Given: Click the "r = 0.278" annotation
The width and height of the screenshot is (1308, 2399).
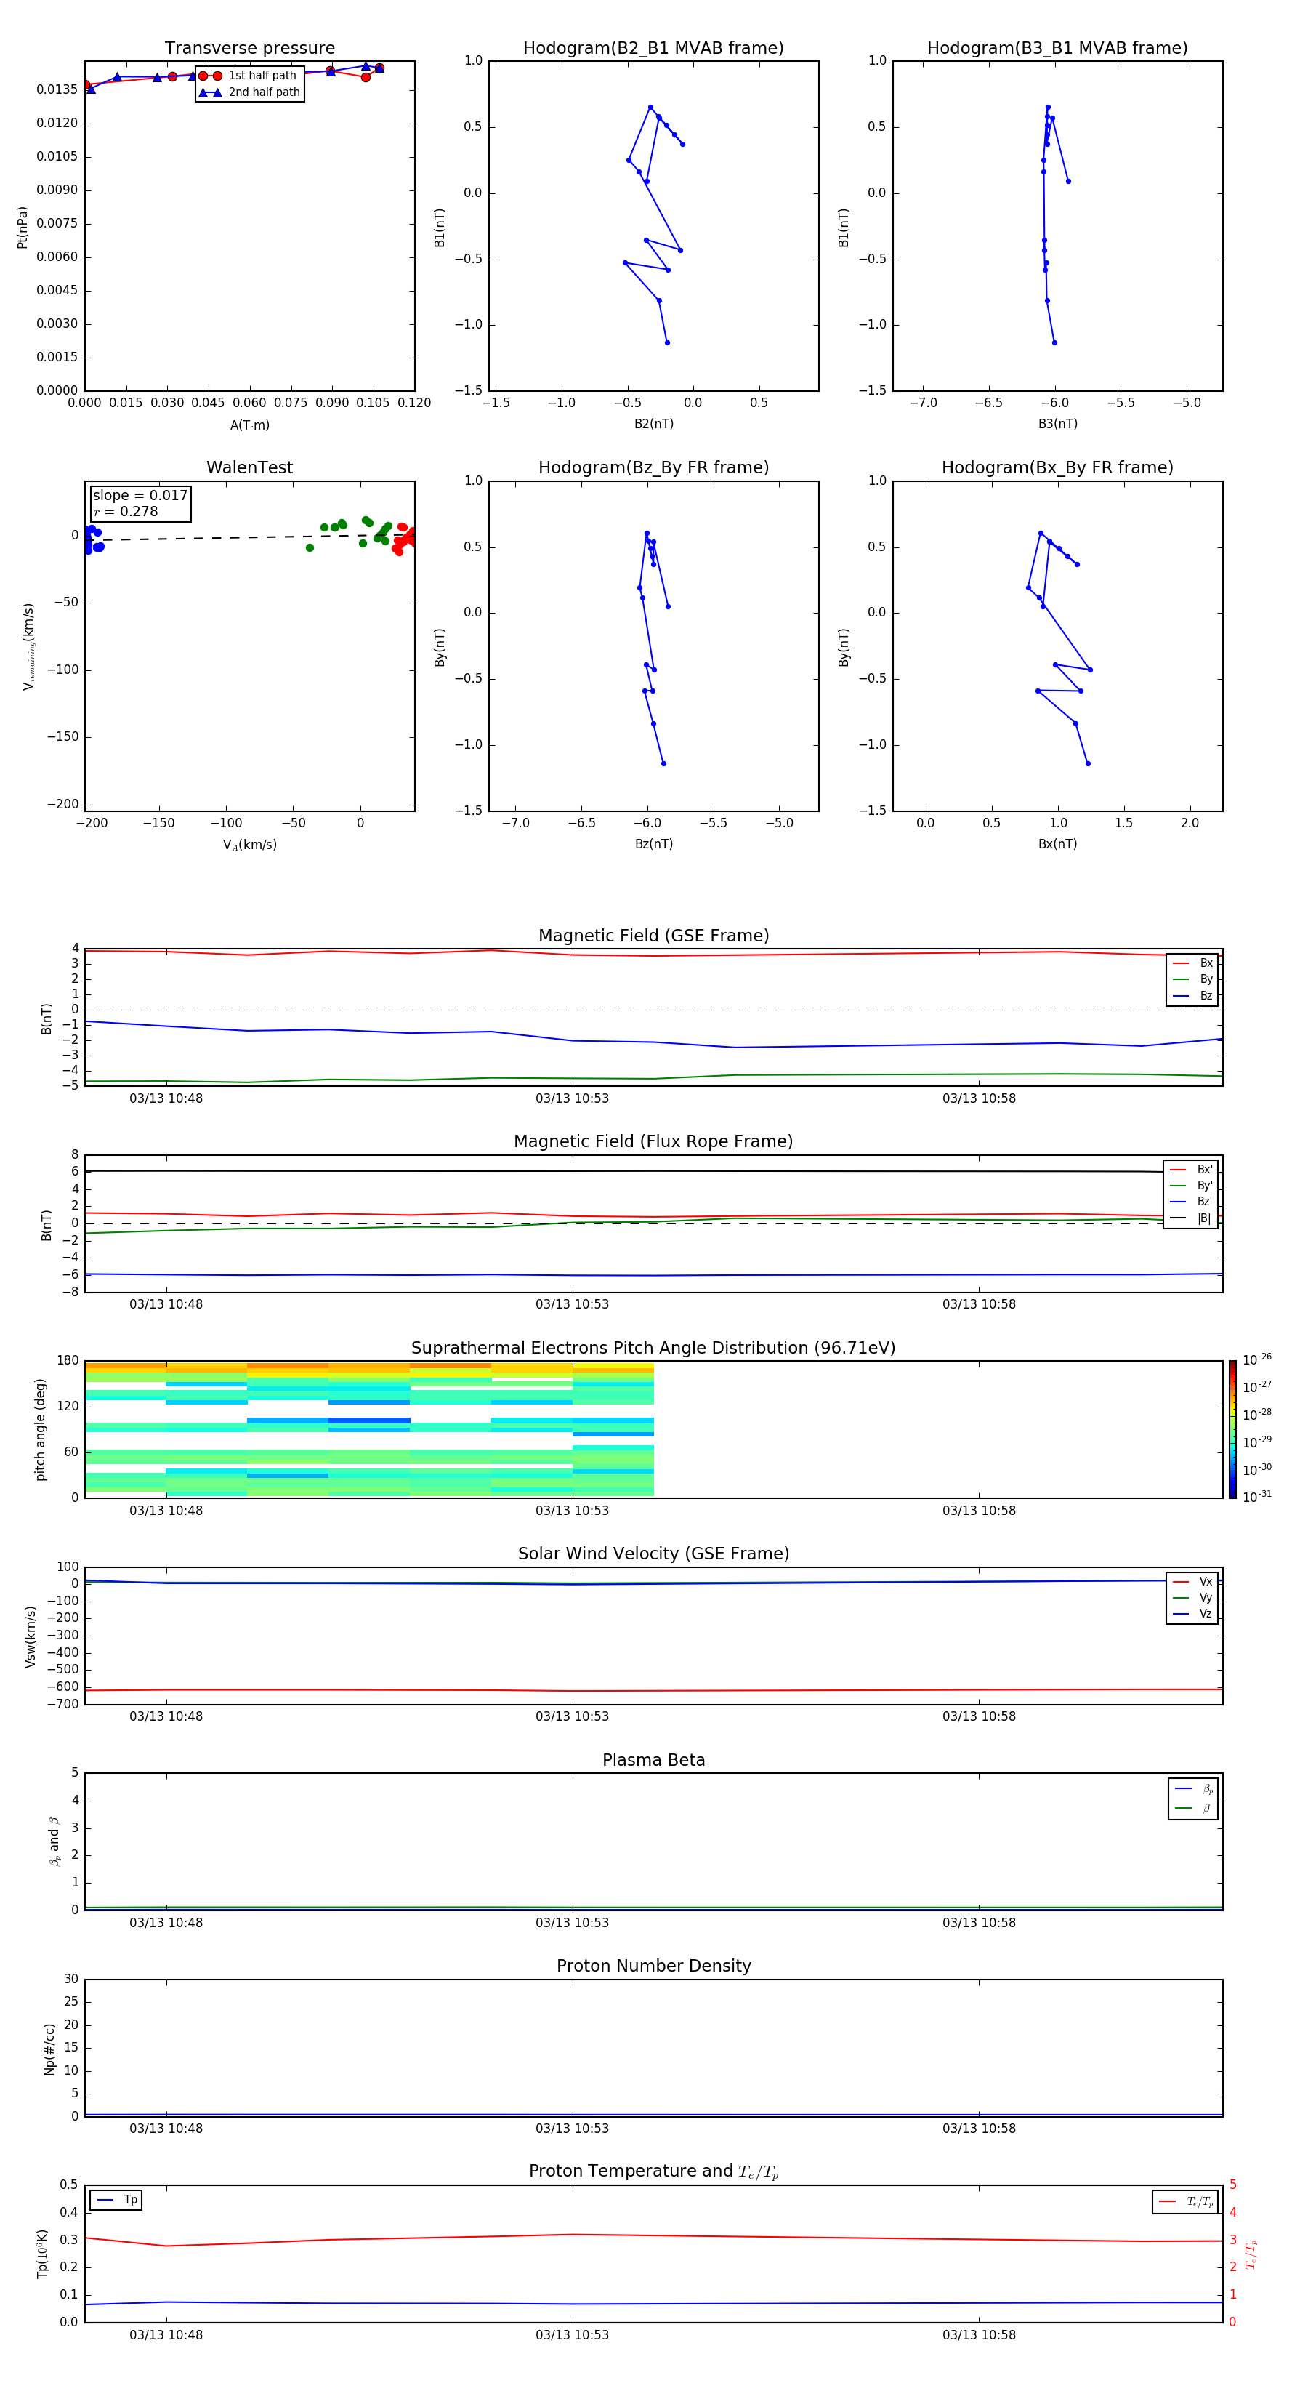Looking at the screenshot, I should pos(126,511).
